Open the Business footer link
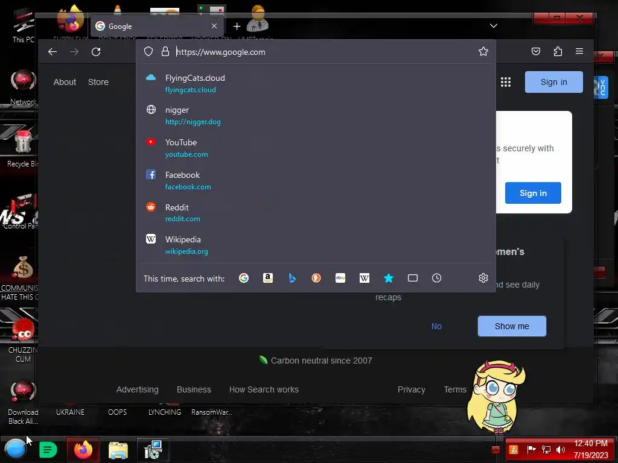This screenshot has width=618, height=463. 194,389
